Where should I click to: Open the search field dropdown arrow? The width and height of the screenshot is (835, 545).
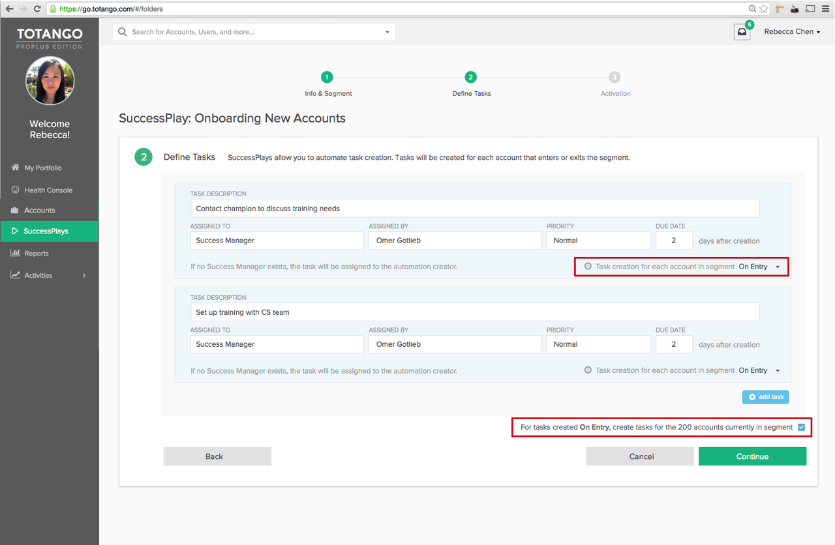coord(387,32)
